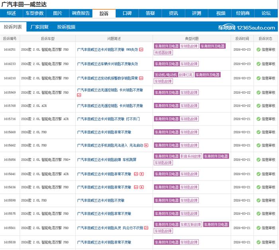Go to the 经销商 tab

click(x=243, y=13)
